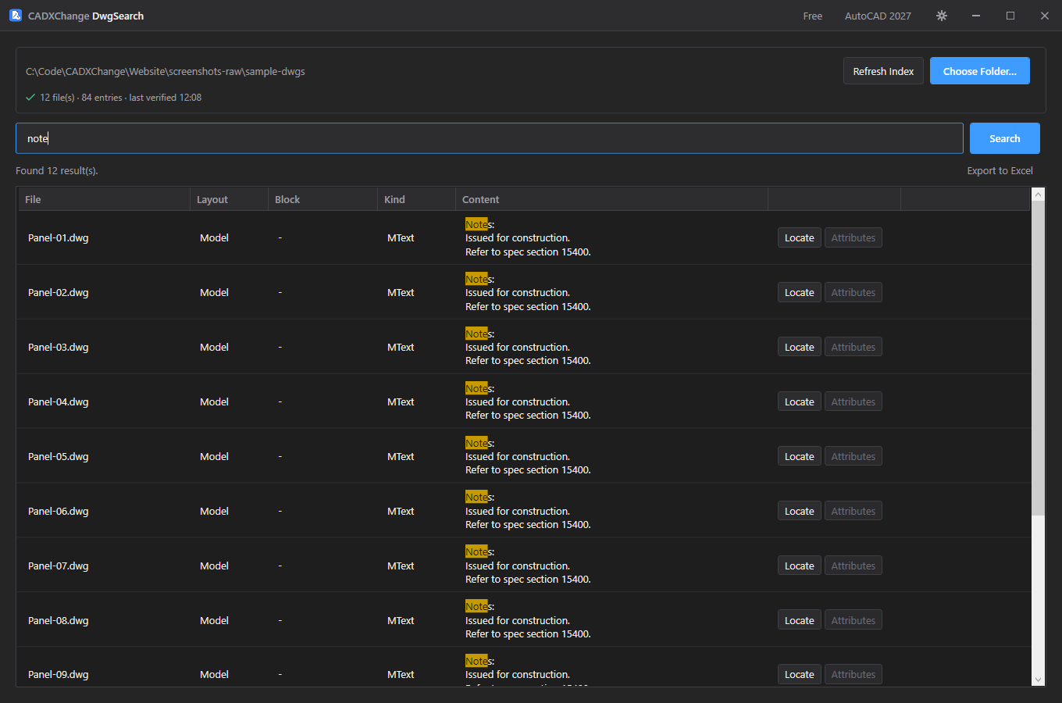Locate the result in Panel-03.dwg
This screenshot has width=1062, height=703.
pos(800,348)
